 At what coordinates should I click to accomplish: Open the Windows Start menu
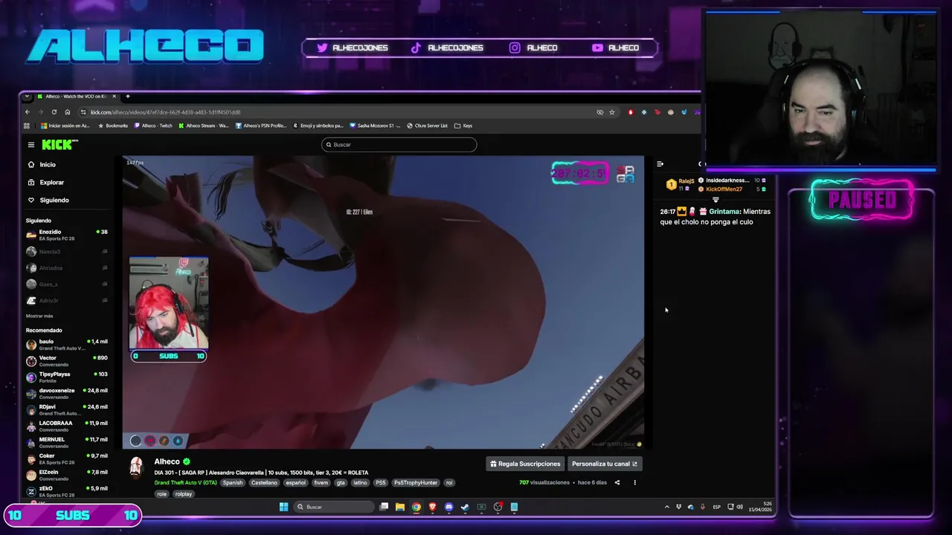283,507
